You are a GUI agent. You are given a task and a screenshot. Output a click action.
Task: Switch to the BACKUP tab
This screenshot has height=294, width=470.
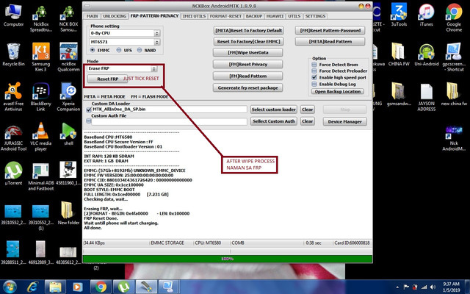(x=254, y=16)
